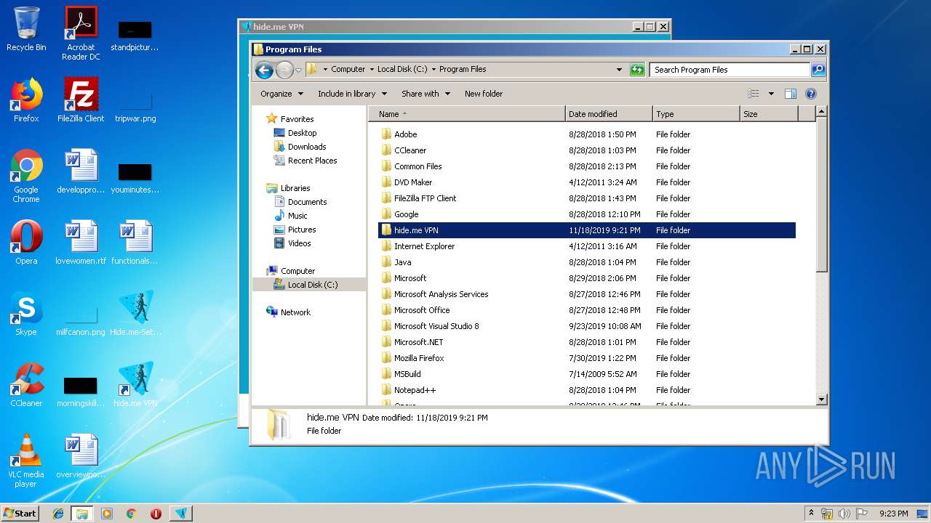Click Change your view icon
Viewport: 931px width, 523px height.
tap(754, 94)
